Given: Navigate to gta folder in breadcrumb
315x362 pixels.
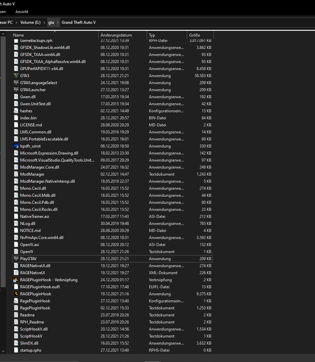Looking at the screenshot, I should (51, 22).
